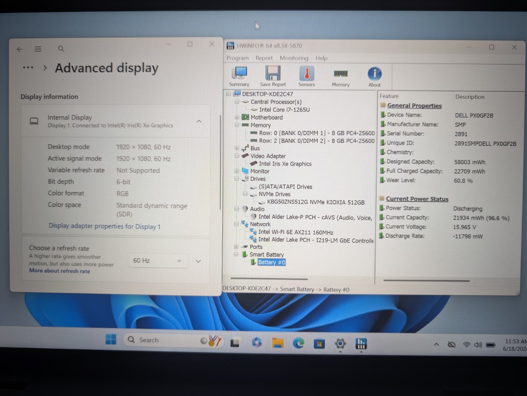The height and width of the screenshot is (396, 527).
Task: Open the 60 Hz refresh rate dropdown
Action: 158,260
